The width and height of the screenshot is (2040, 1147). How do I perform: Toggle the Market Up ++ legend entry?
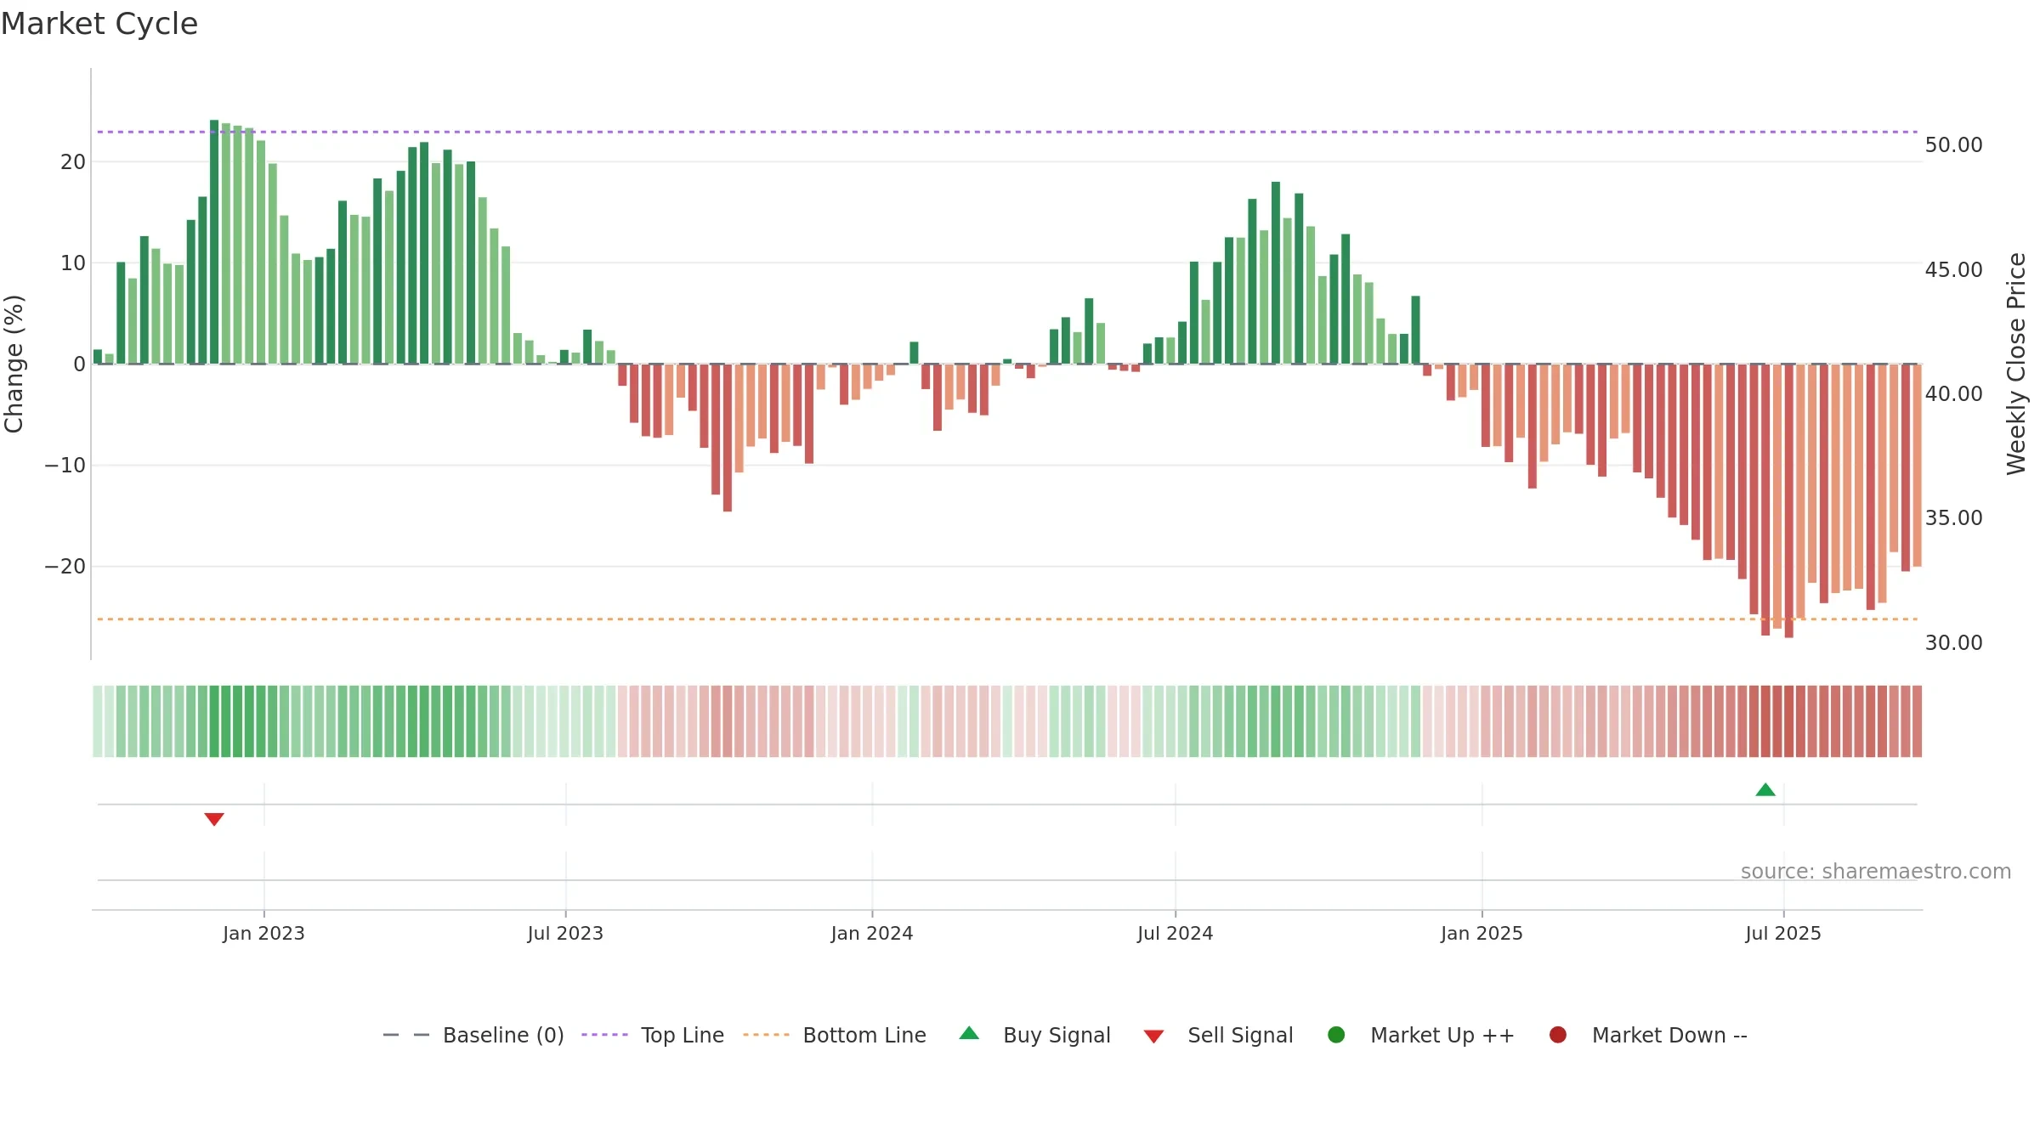click(1420, 1035)
